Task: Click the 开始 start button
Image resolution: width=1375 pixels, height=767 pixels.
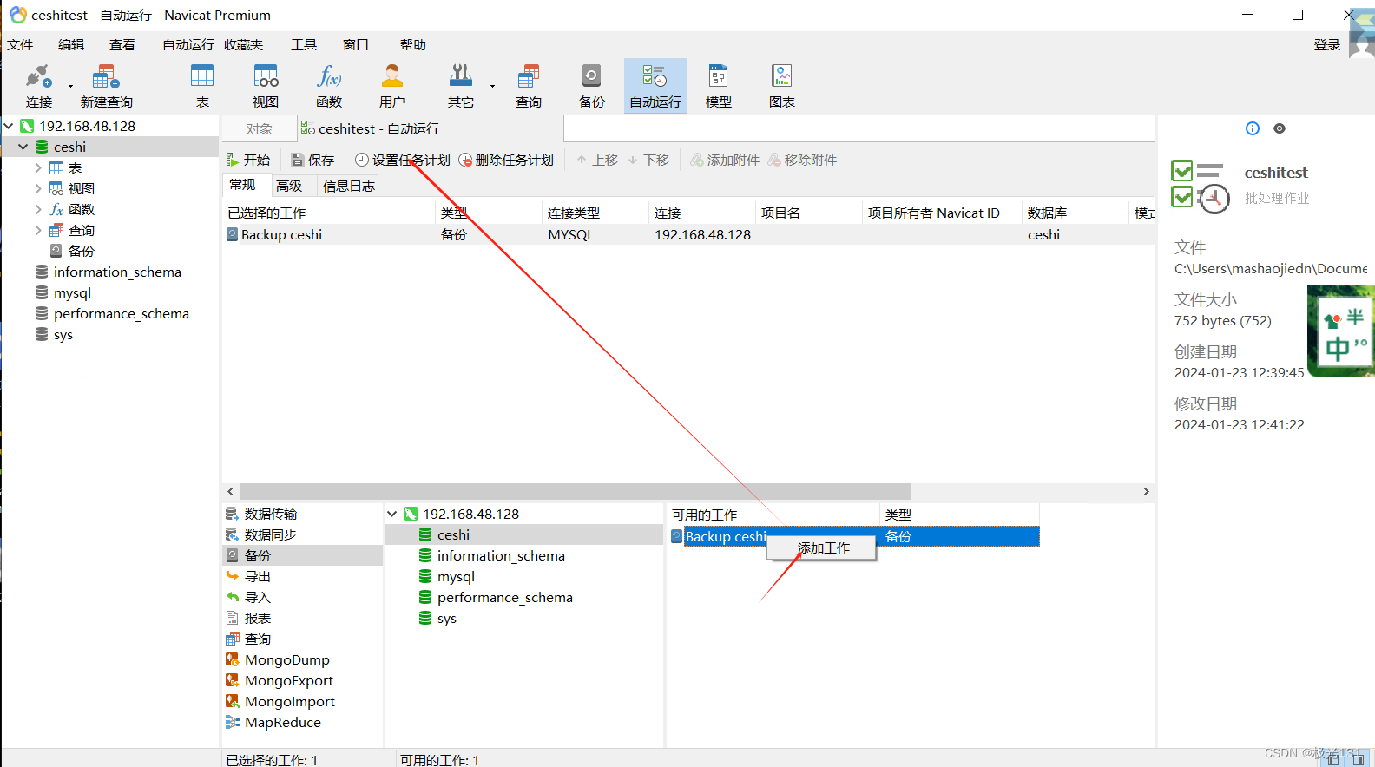Action: (248, 160)
